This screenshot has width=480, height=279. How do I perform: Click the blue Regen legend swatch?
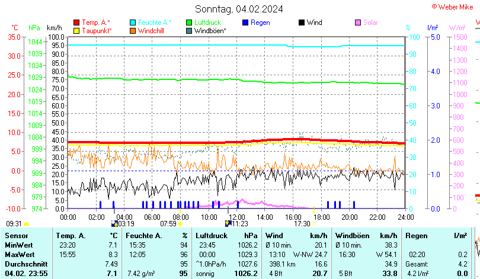click(246, 23)
